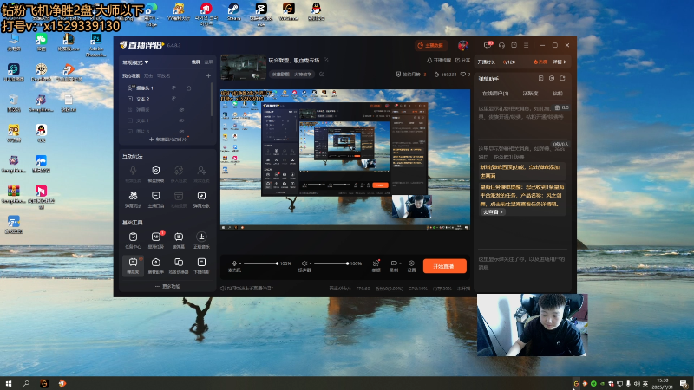Click the FPS:60 status text

point(363,289)
